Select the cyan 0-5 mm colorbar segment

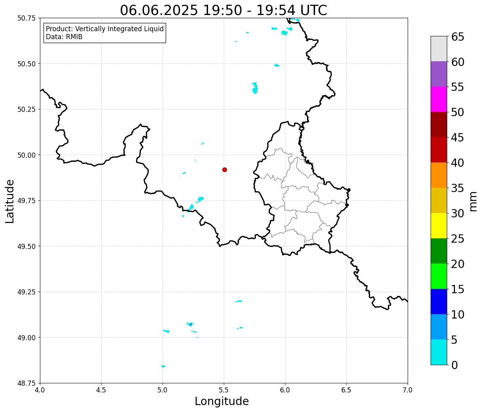click(x=439, y=352)
